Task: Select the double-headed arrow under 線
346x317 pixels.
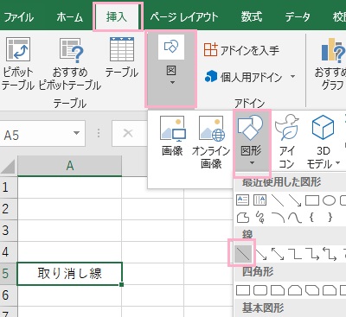Action: click(x=278, y=254)
